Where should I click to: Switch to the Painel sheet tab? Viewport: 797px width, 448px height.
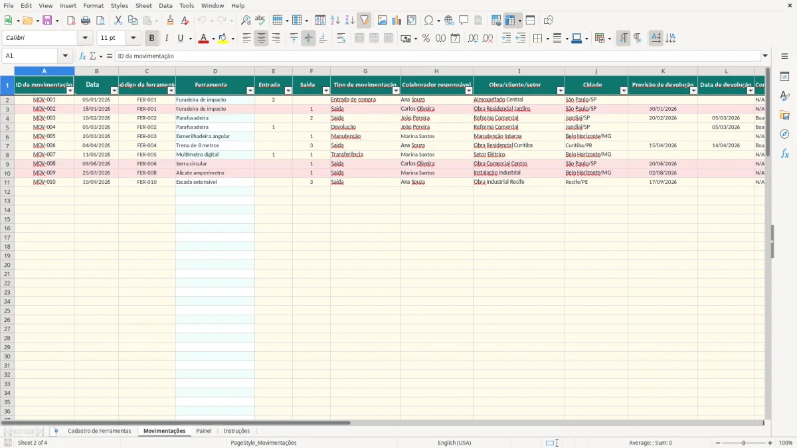point(204,431)
